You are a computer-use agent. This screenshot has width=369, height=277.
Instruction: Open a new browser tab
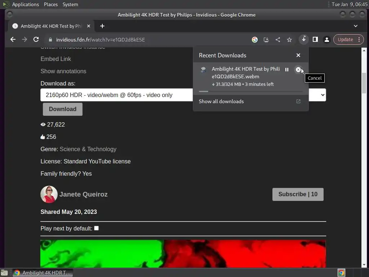(x=102, y=26)
